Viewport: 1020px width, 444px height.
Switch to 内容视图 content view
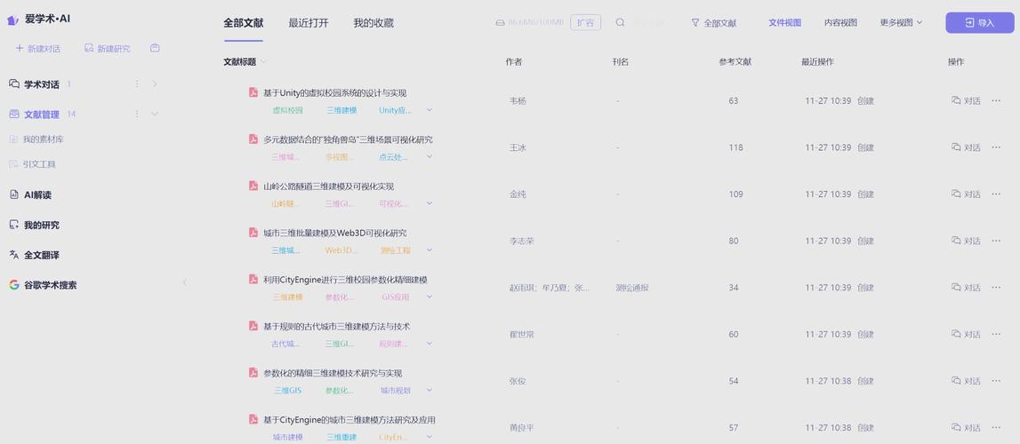[x=840, y=23]
